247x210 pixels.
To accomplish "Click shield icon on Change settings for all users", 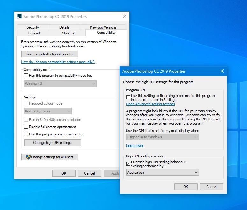I will pyautogui.click(x=28, y=157).
